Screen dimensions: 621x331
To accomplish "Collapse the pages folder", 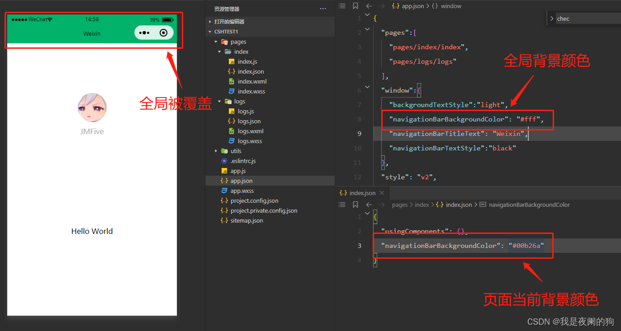I will tap(270, 42).
